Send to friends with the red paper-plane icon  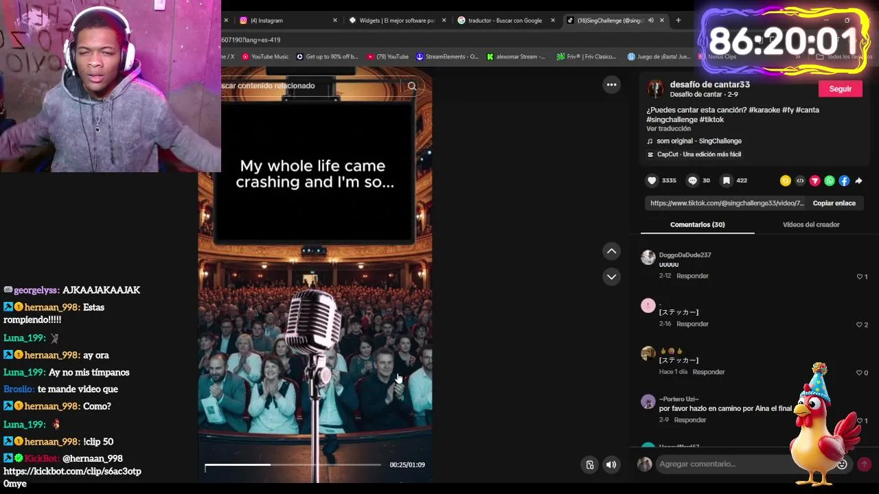pos(814,180)
